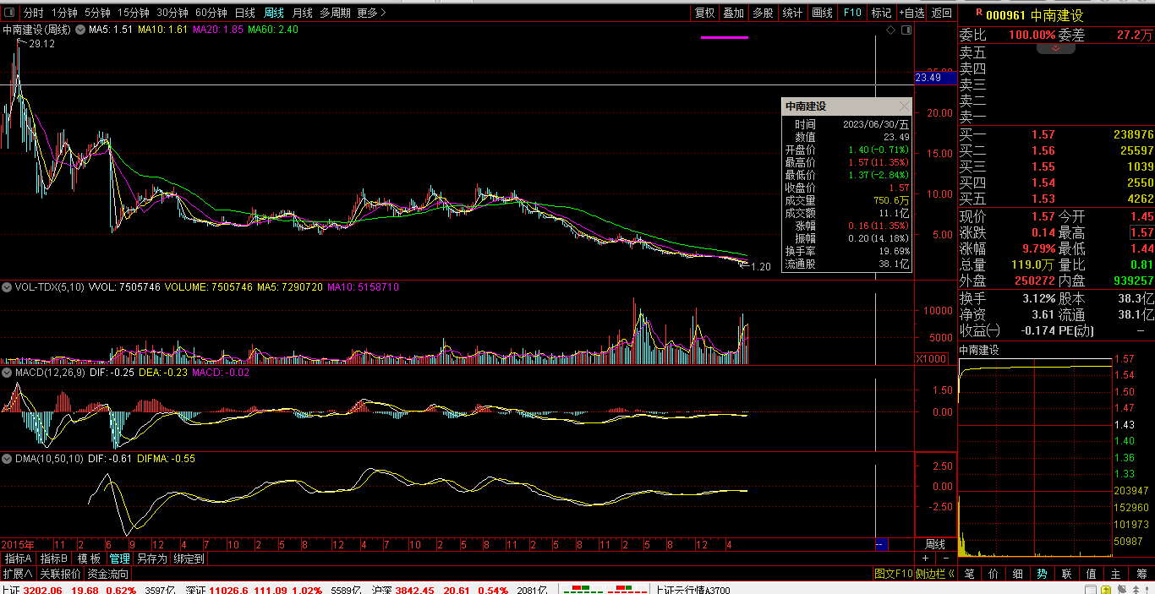Click the 标记 mark button
The height and width of the screenshot is (594, 1155).
click(x=881, y=13)
